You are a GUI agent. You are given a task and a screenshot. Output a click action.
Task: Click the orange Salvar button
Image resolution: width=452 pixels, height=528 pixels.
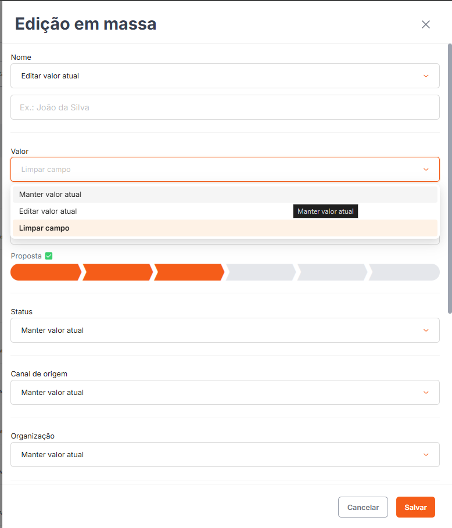[415, 507]
